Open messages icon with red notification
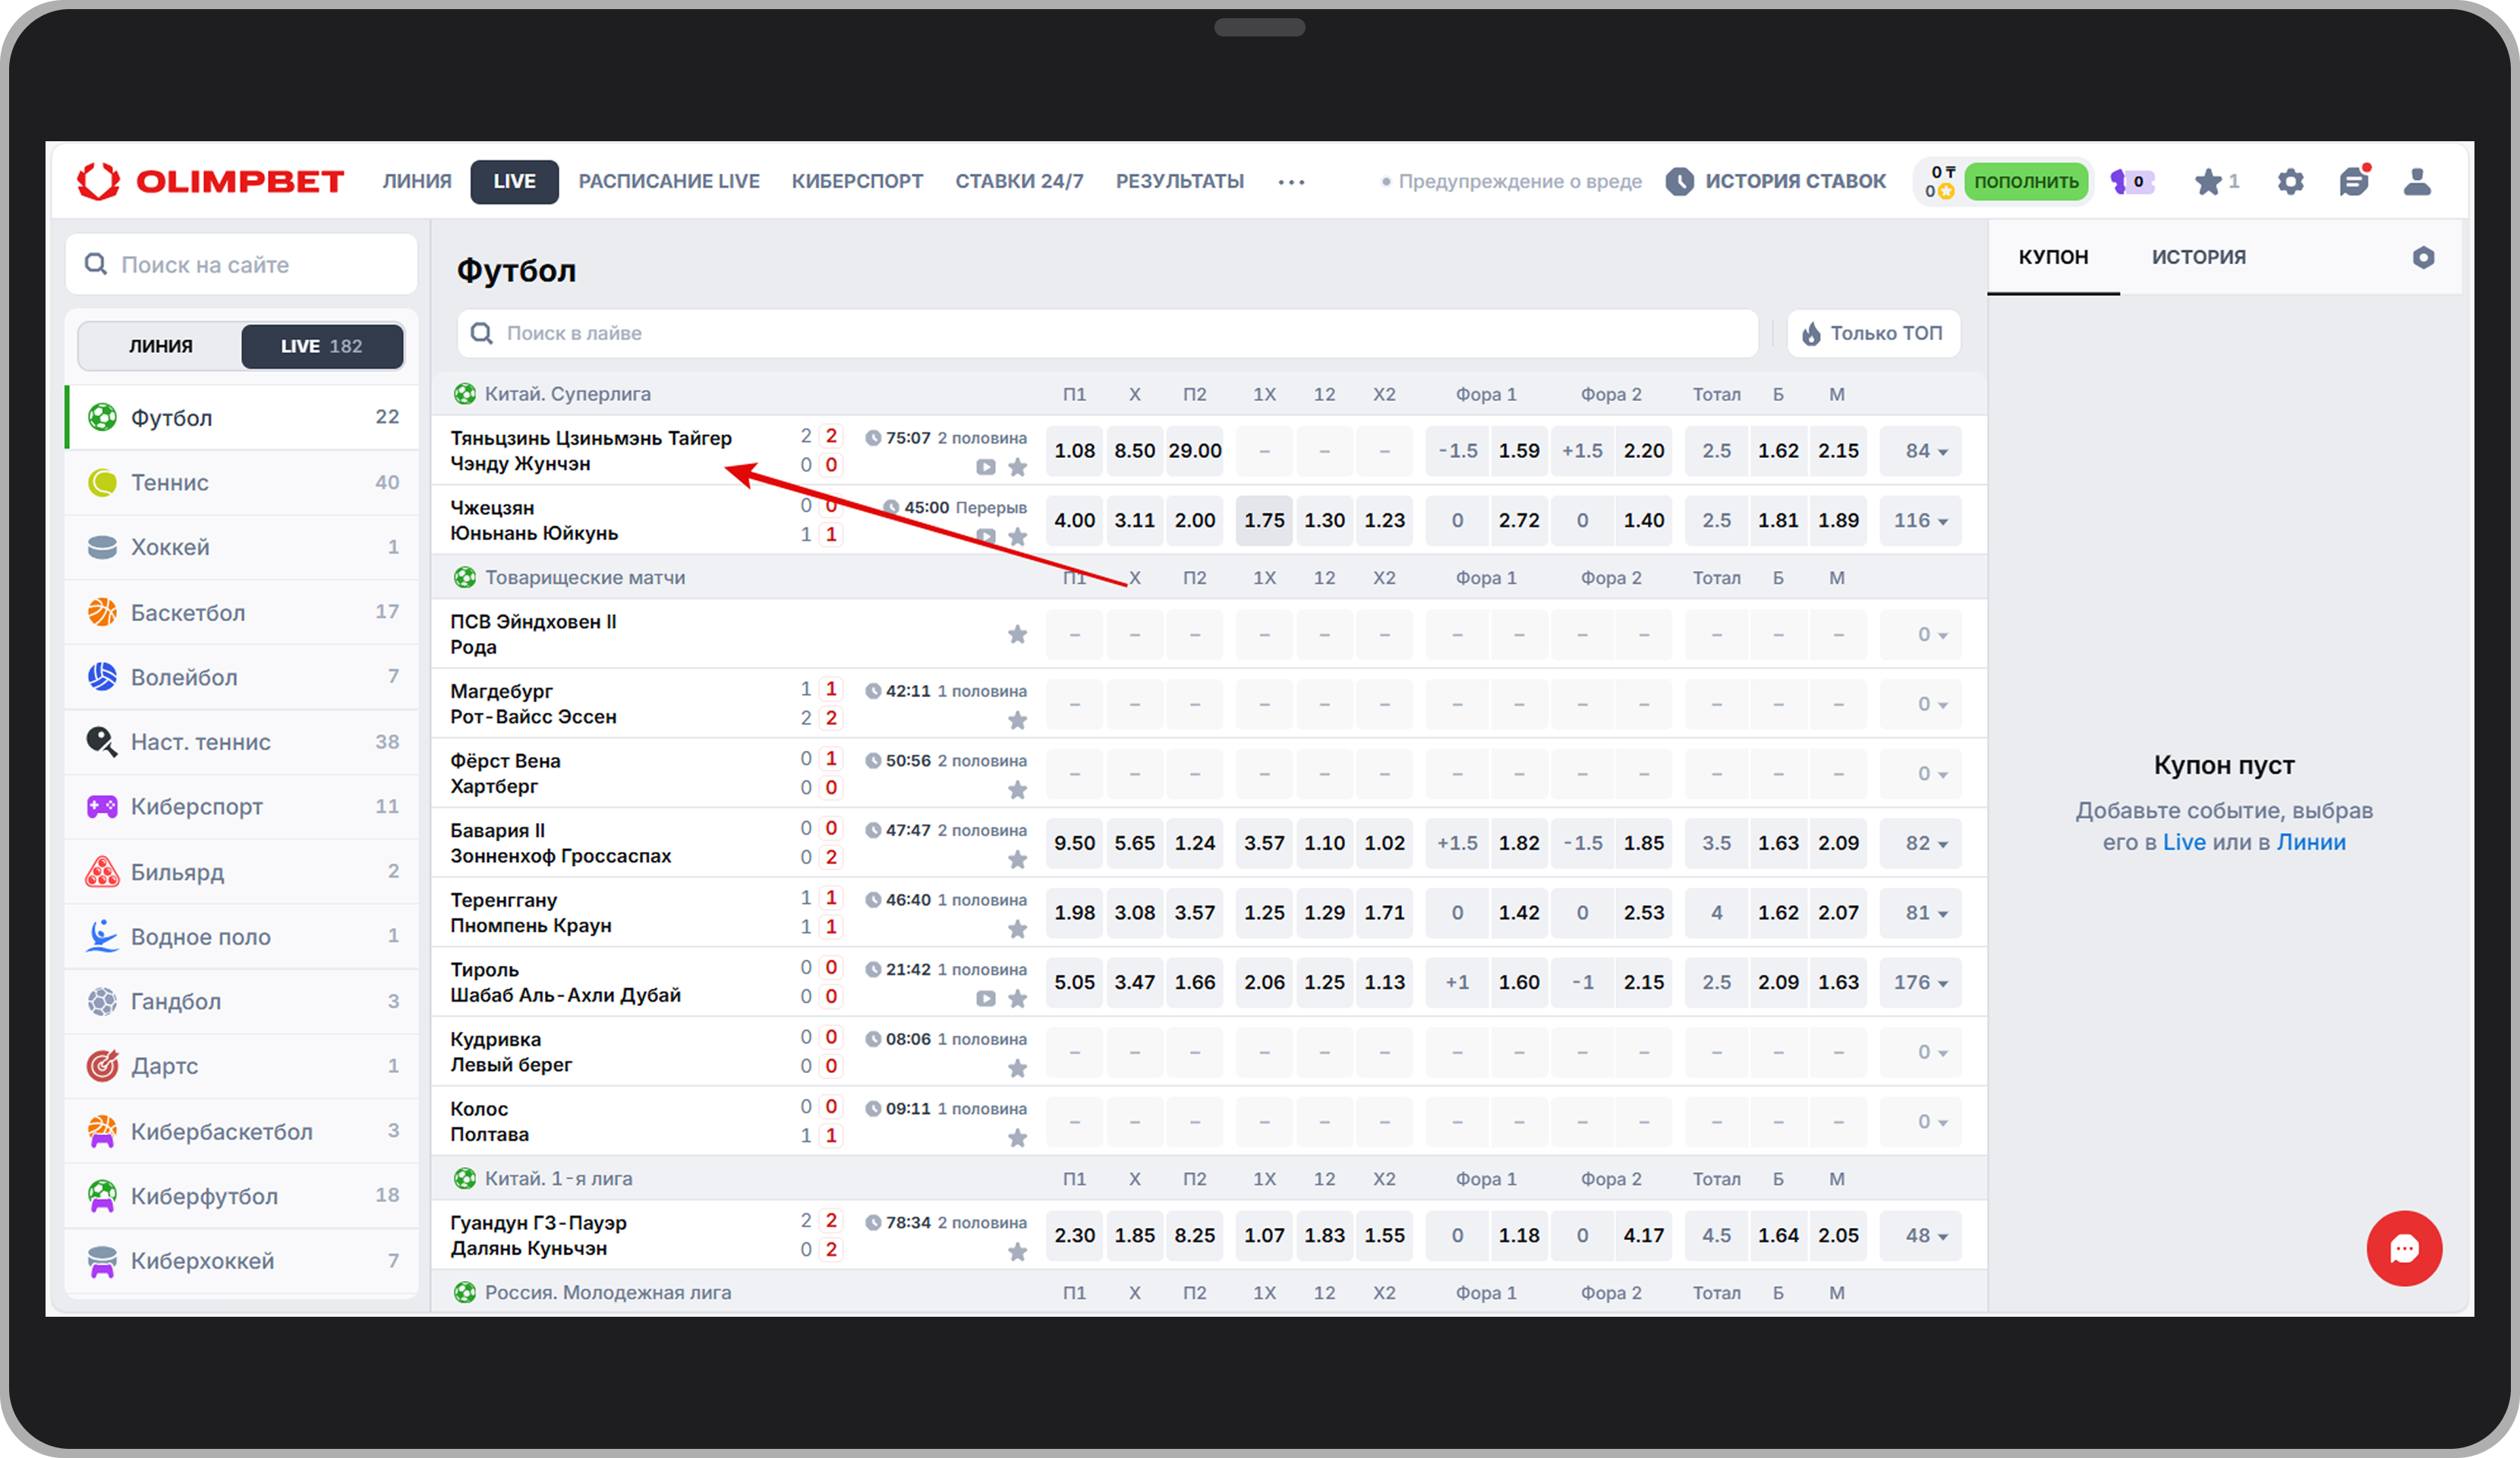The image size is (2520, 1458). coord(2354,181)
